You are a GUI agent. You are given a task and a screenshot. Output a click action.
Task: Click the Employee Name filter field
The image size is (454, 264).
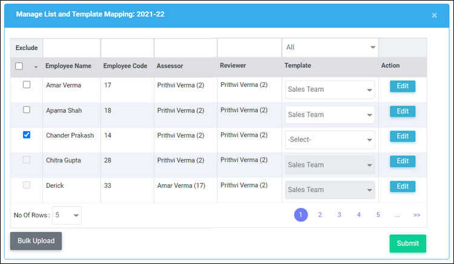[72, 48]
